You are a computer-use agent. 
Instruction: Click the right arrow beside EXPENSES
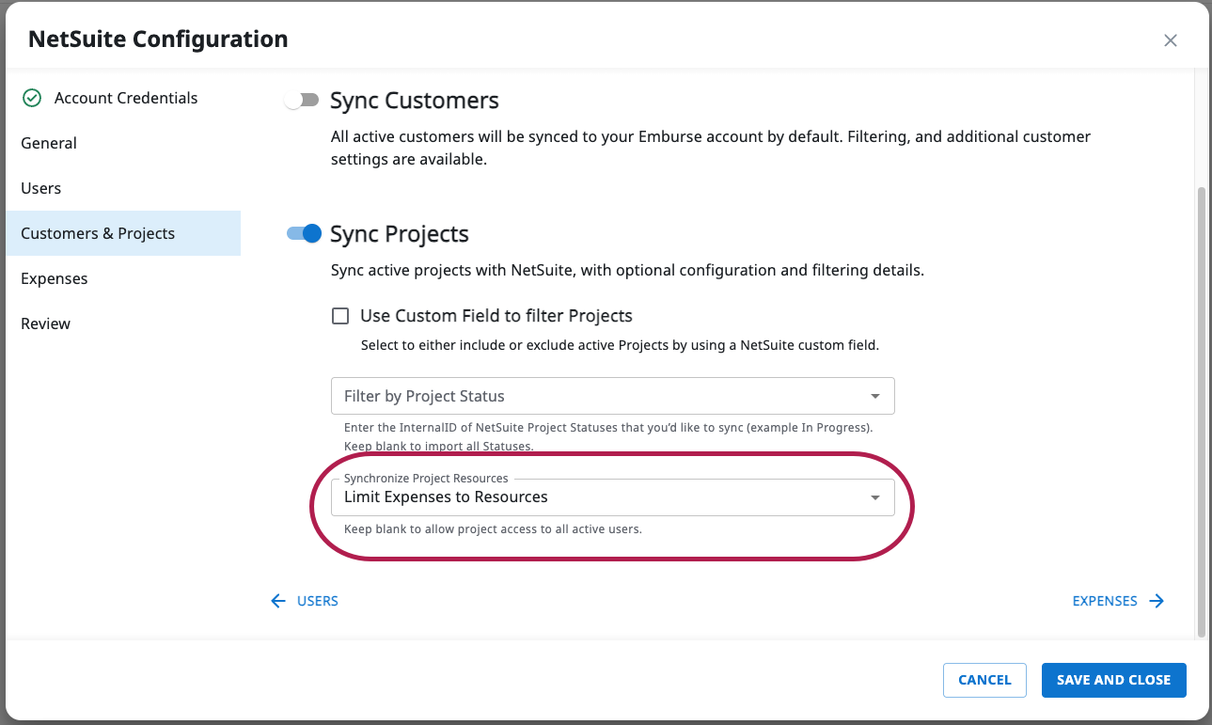1157,601
